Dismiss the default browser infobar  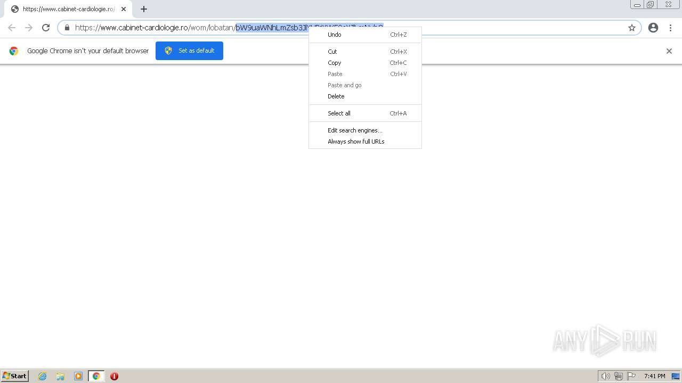pos(669,51)
